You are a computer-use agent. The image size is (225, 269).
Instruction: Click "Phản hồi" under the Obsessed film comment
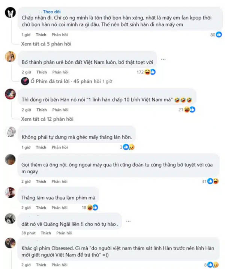click(x=60, y=265)
